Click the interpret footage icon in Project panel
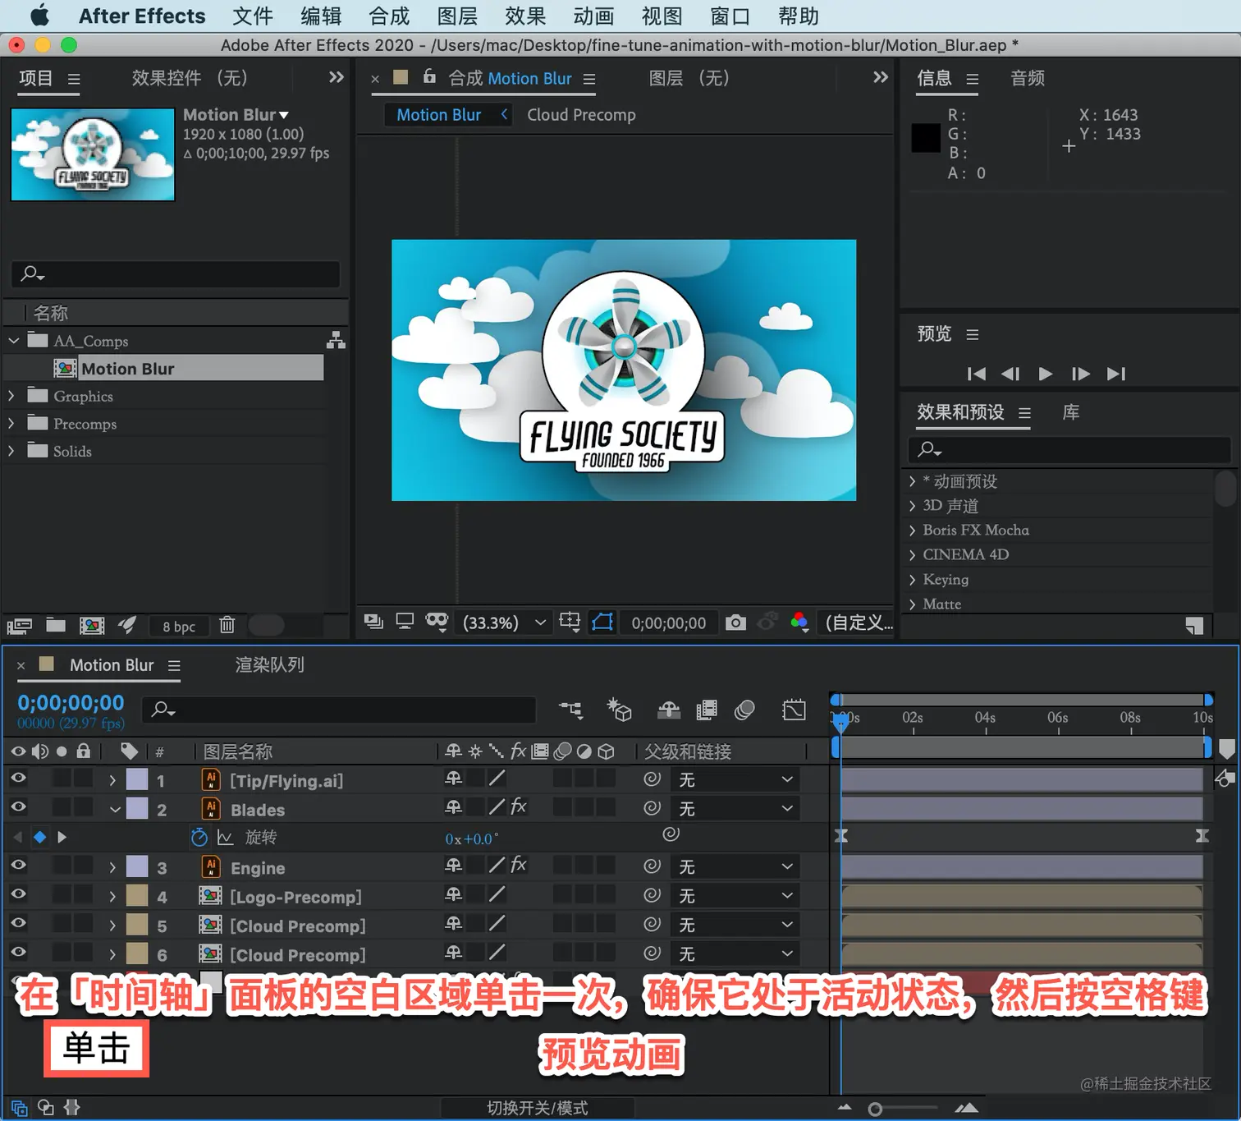Viewport: 1241px width, 1121px height. [20, 626]
